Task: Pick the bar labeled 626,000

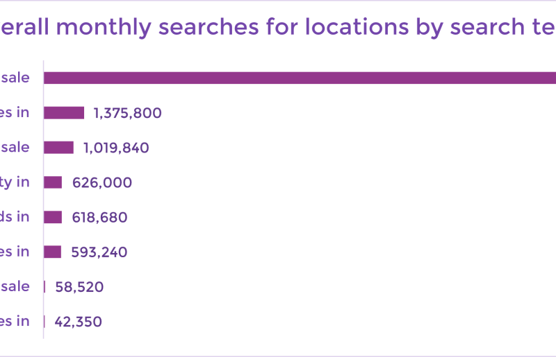Action: pos(53,182)
